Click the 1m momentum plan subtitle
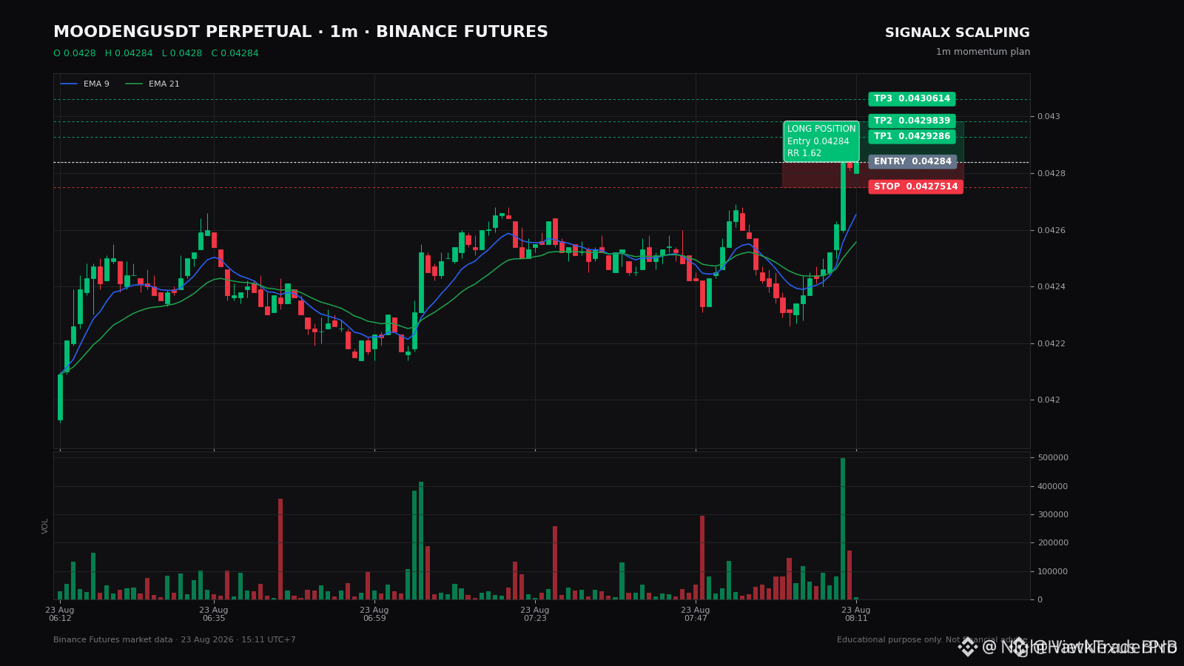 click(x=983, y=52)
